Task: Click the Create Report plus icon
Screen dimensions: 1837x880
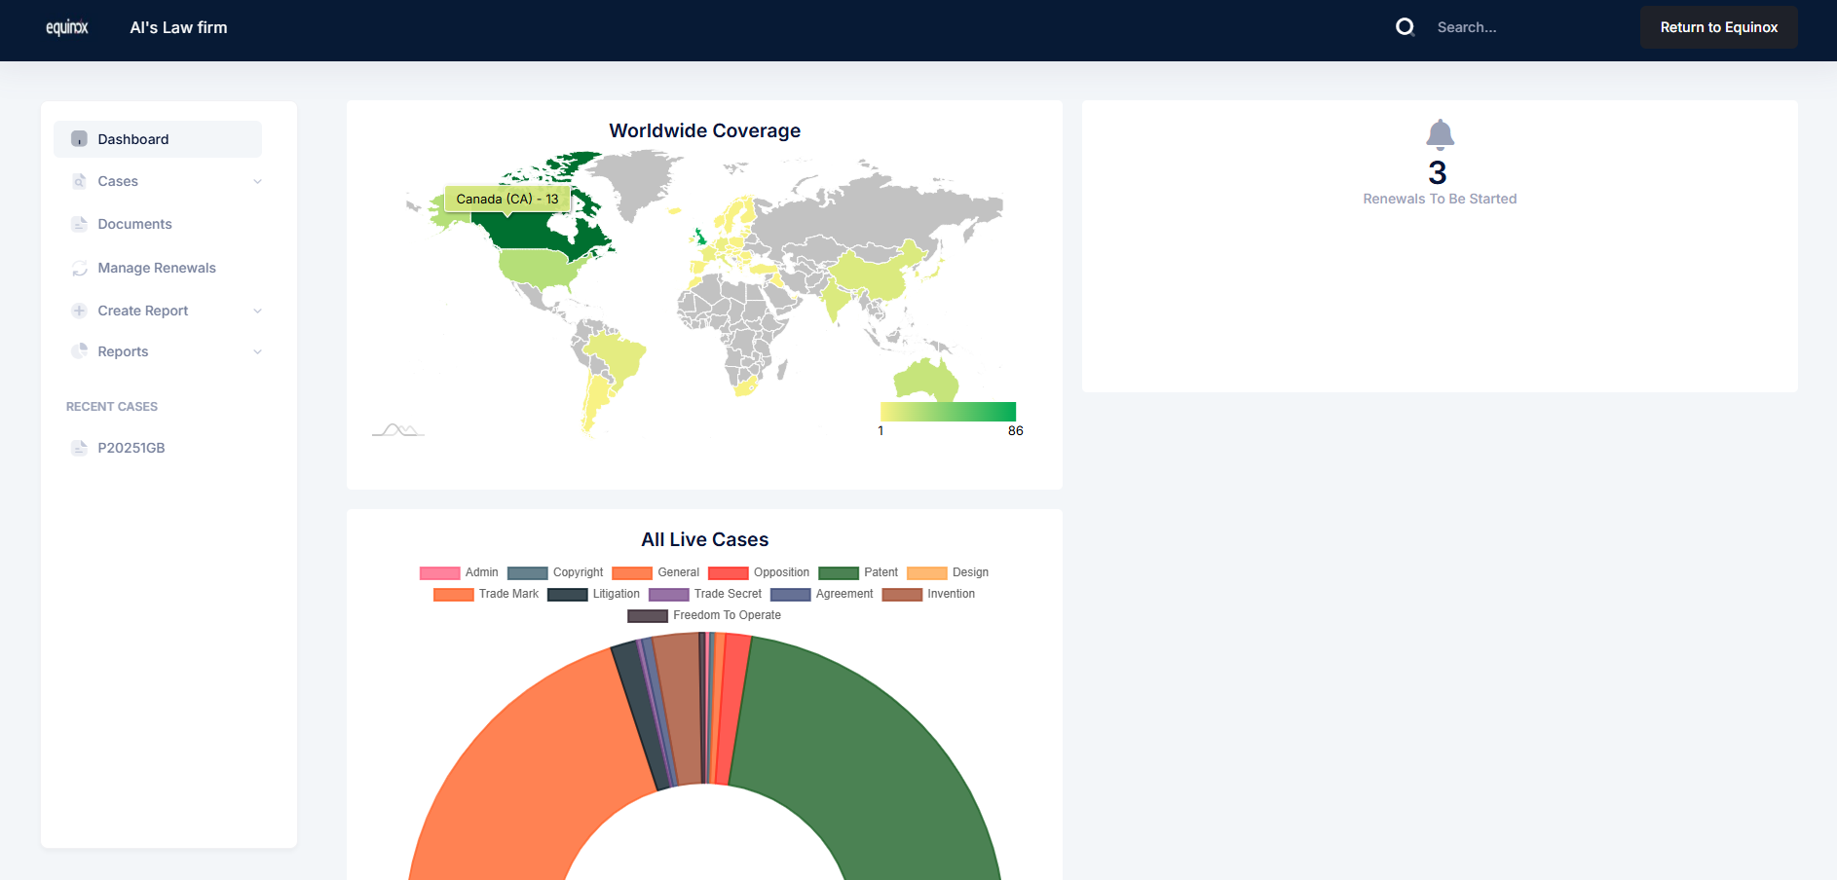Action: (80, 311)
